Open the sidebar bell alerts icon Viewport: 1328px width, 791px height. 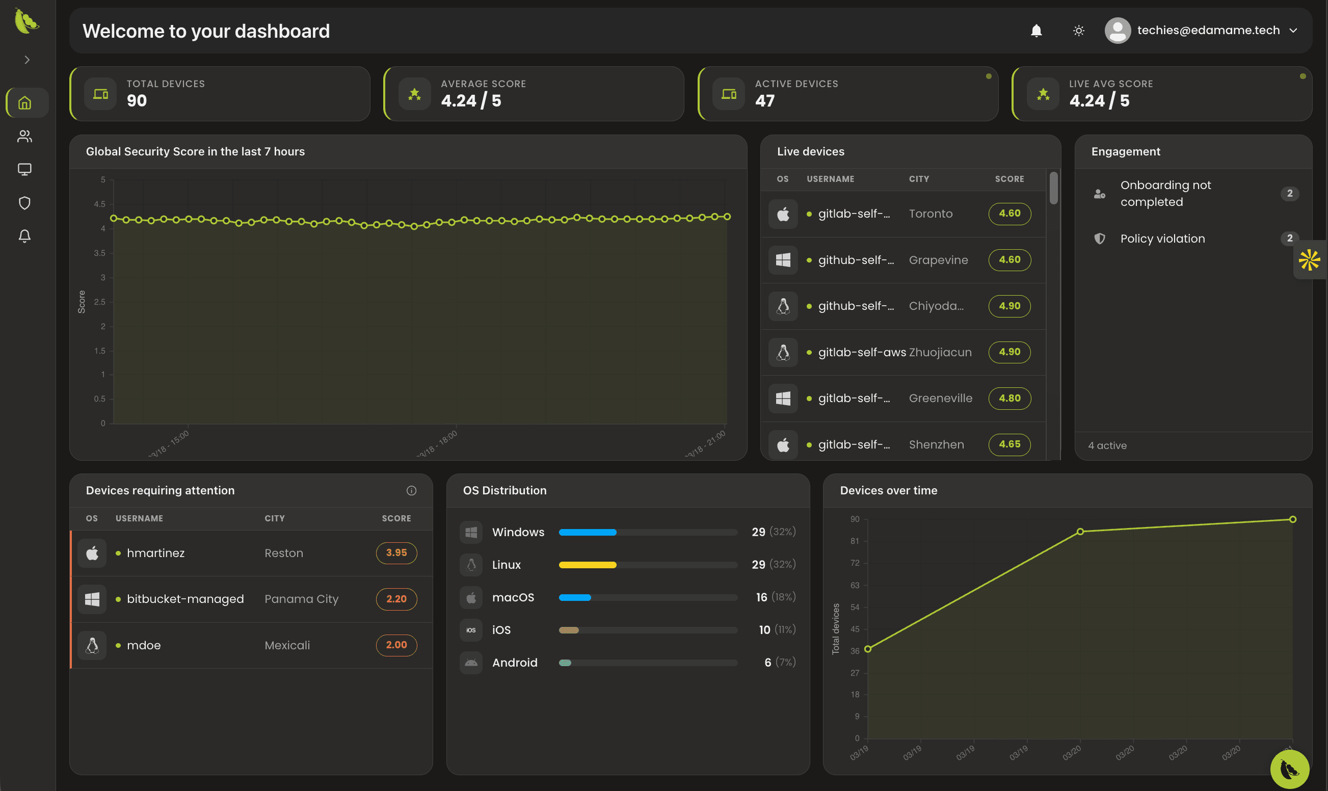point(24,236)
